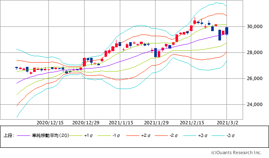Click the large blue candlestick at 2021/1/29
Screen dimensions: 269x158
pyautogui.click(x=156, y=53)
